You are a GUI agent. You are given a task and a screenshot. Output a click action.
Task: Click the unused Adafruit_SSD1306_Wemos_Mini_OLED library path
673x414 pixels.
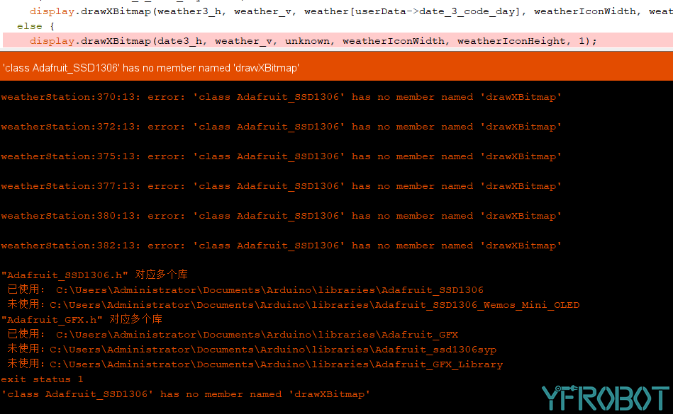coord(314,305)
